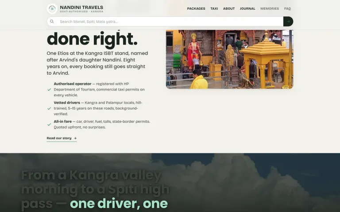The width and height of the screenshot is (340, 212).
Task: Click the NANDINI TRAVELS brand name
Action: (x=81, y=8)
